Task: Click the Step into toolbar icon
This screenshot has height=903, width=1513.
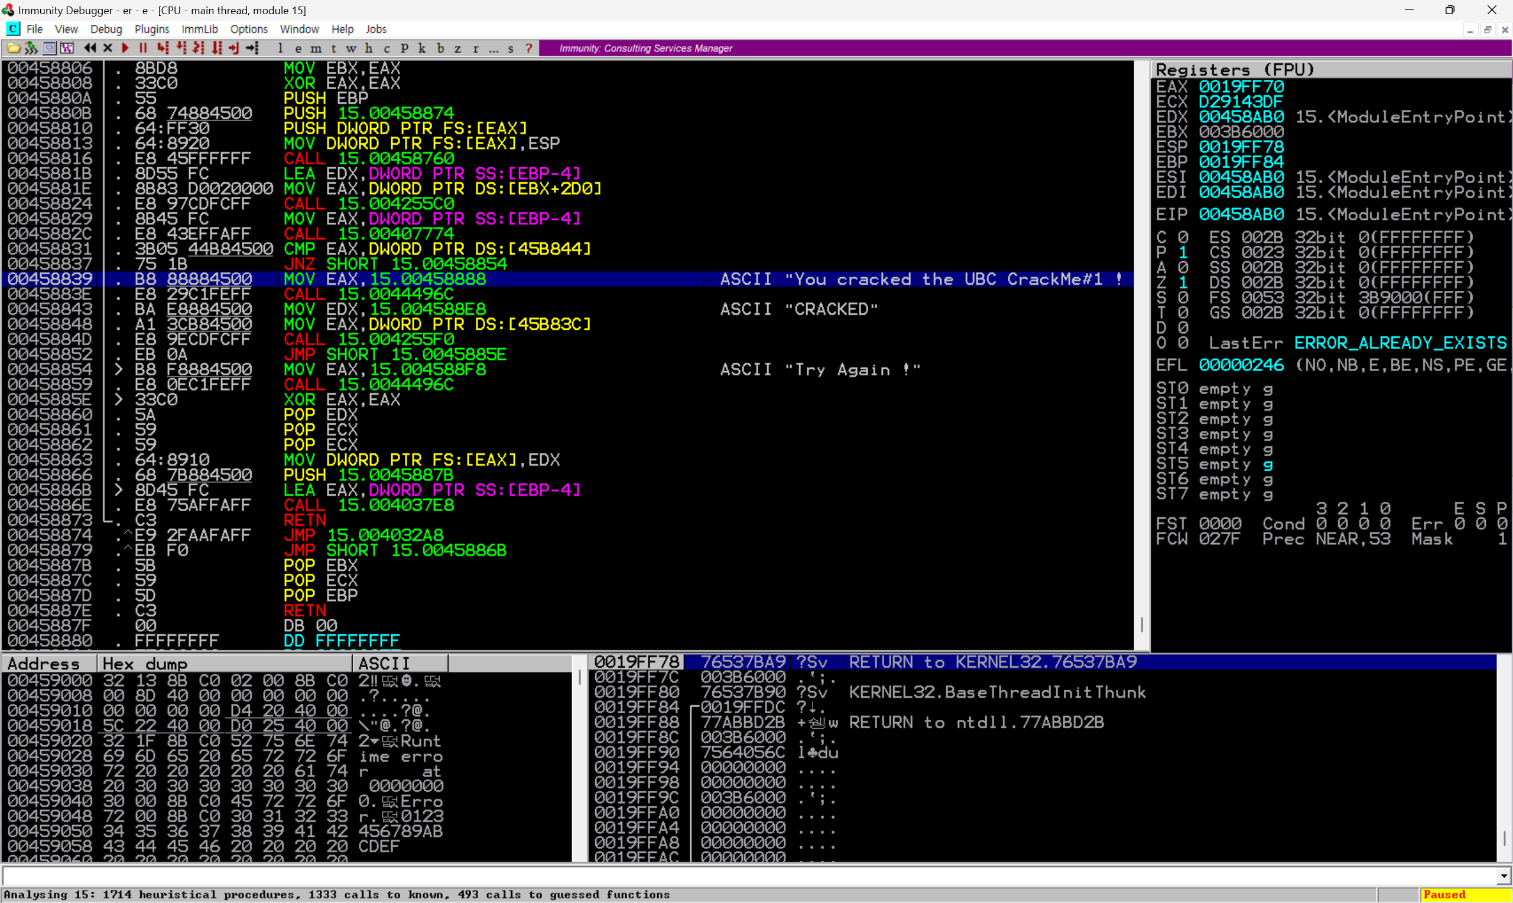Action: [162, 48]
